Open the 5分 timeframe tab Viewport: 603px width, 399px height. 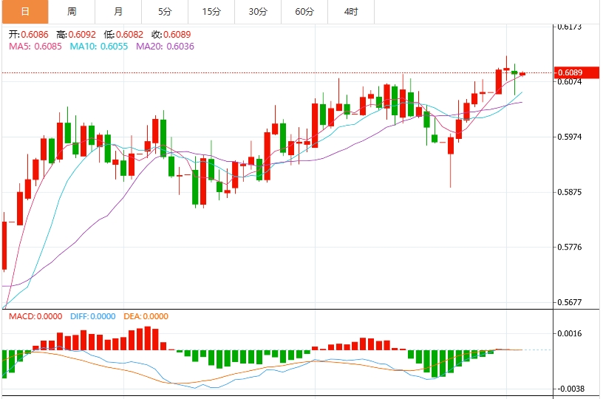click(165, 12)
